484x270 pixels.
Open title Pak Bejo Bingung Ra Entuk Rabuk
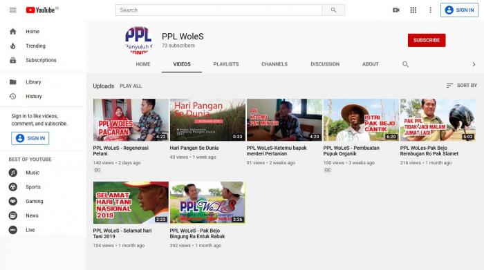[x=197, y=233]
